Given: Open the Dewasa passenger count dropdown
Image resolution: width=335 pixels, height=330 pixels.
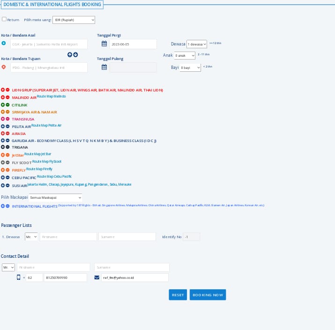Looking at the screenshot, I should 197,44.
